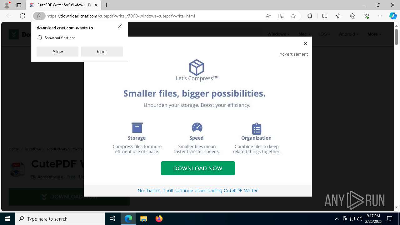Click the Windows breadcrumb link
Image resolution: width=400 pixels, height=225 pixels.
click(33, 149)
